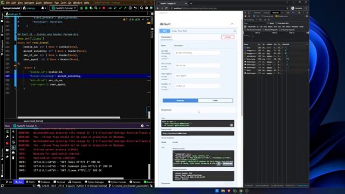The width and height of the screenshot is (345, 194).
Task: Check Hide data URLs checkbox
Action: click(276, 23)
